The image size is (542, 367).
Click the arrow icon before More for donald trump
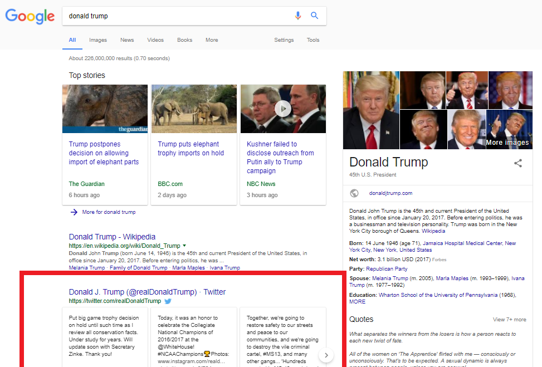point(74,212)
